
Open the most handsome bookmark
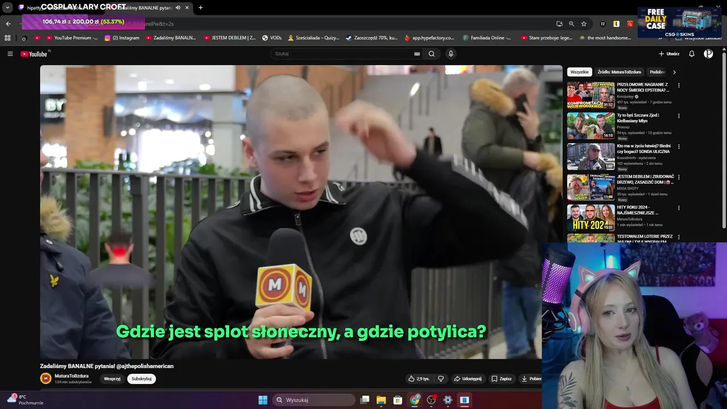[x=605, y=38]
